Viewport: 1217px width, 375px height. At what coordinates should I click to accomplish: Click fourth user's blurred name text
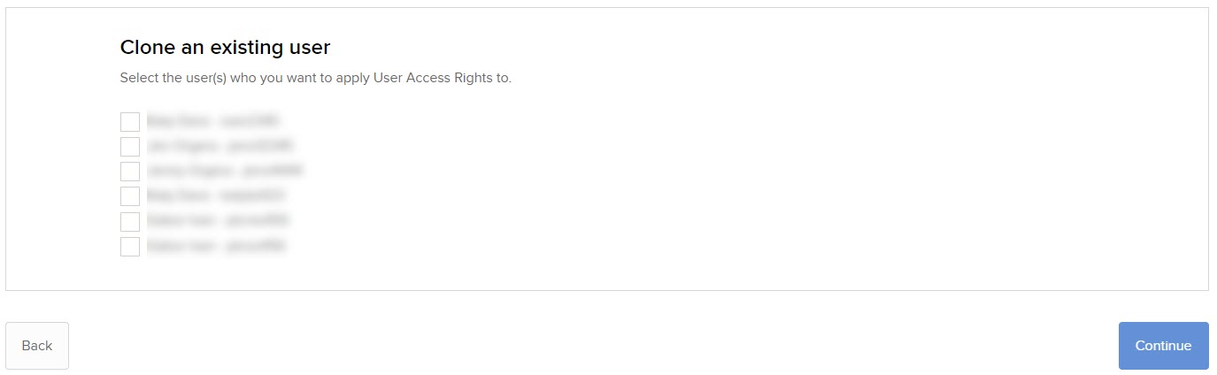[x=215, y=195]
